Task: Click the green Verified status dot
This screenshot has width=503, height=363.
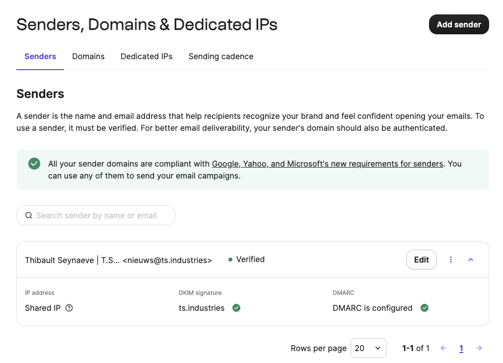Action: (x=230, y=260)
